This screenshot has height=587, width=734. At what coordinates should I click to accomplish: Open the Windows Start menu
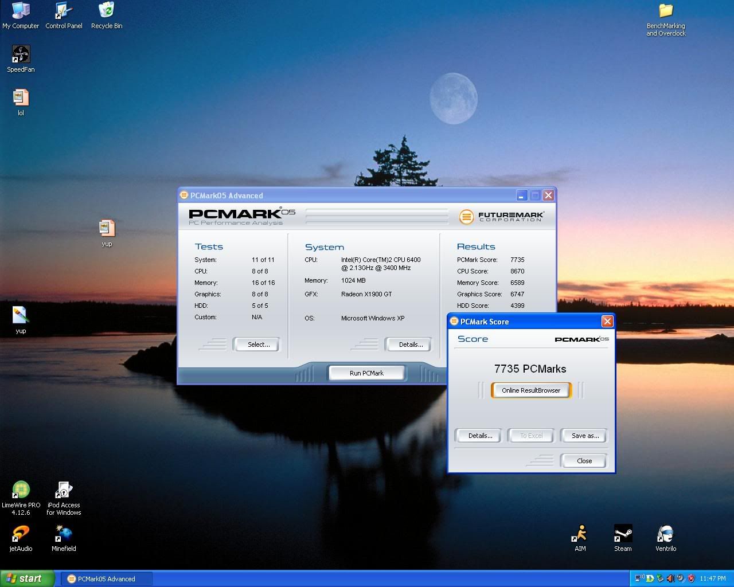pyautogui.click(x=28, y=578)
